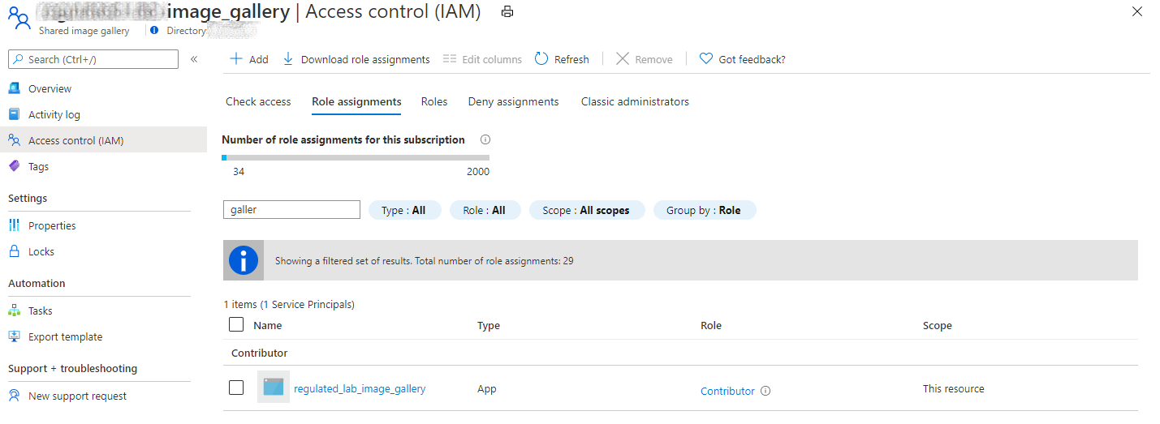Close the Access control blade with the X
The height and width of the screenshot is (424, 1160).
[1137, 11]
